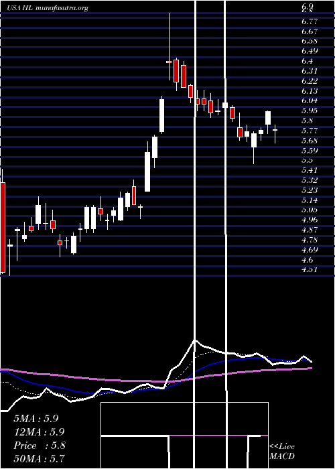Viewport: 335px width, 469px height.
Task: Open the <<Live MACD label
Action: click(282, 452)
